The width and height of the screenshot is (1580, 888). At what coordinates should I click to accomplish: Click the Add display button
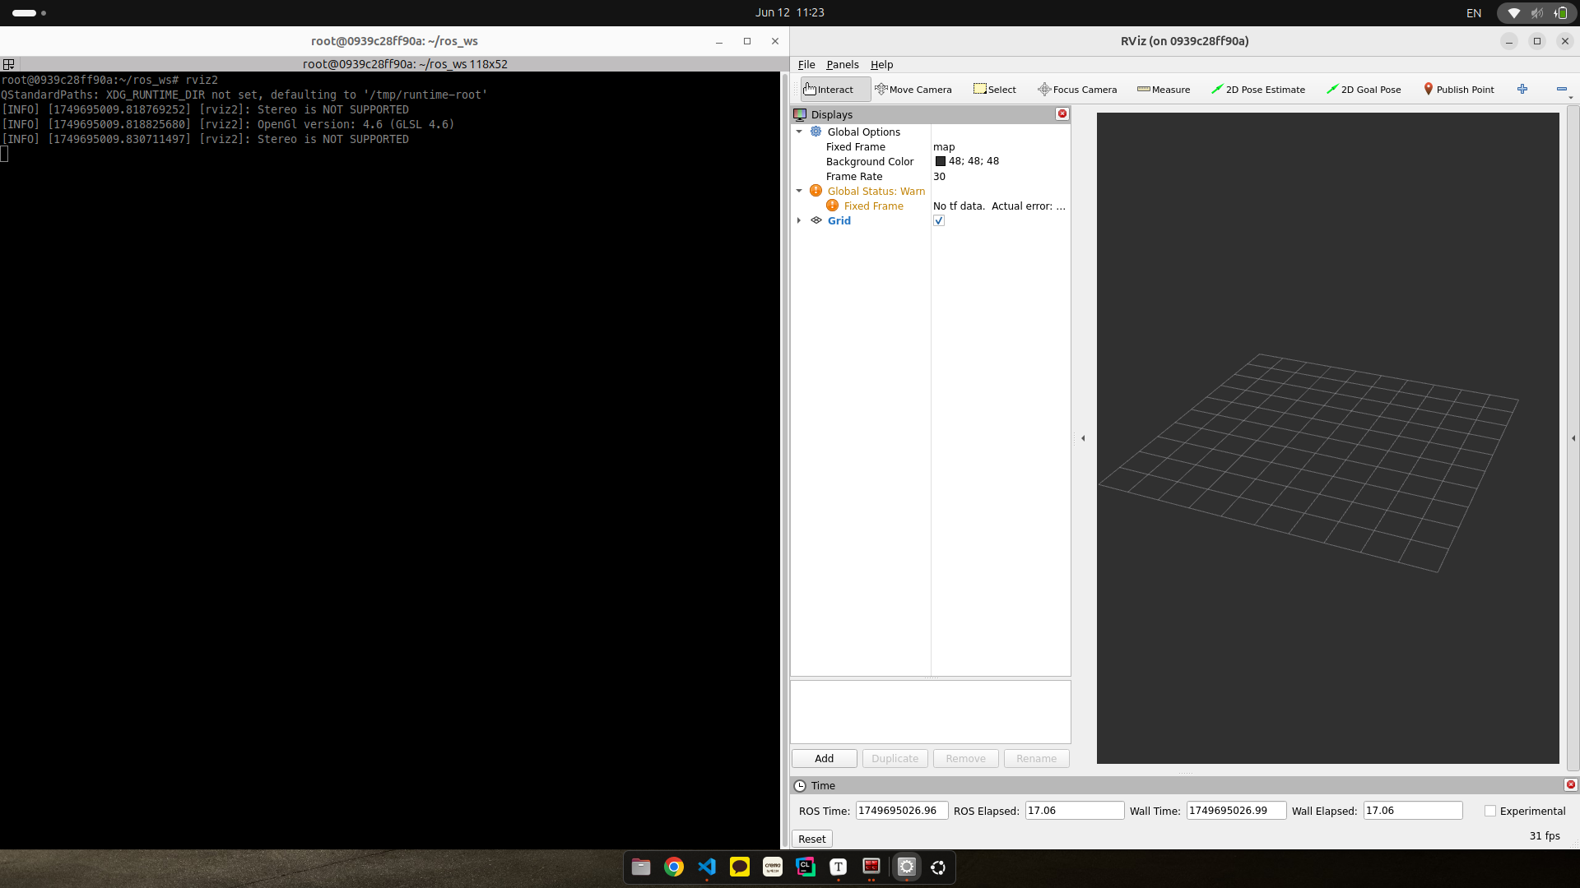(x=824, y=758)
